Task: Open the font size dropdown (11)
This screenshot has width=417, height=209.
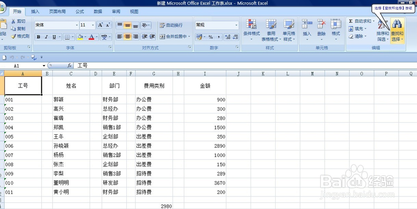Action: coord(93,25)
